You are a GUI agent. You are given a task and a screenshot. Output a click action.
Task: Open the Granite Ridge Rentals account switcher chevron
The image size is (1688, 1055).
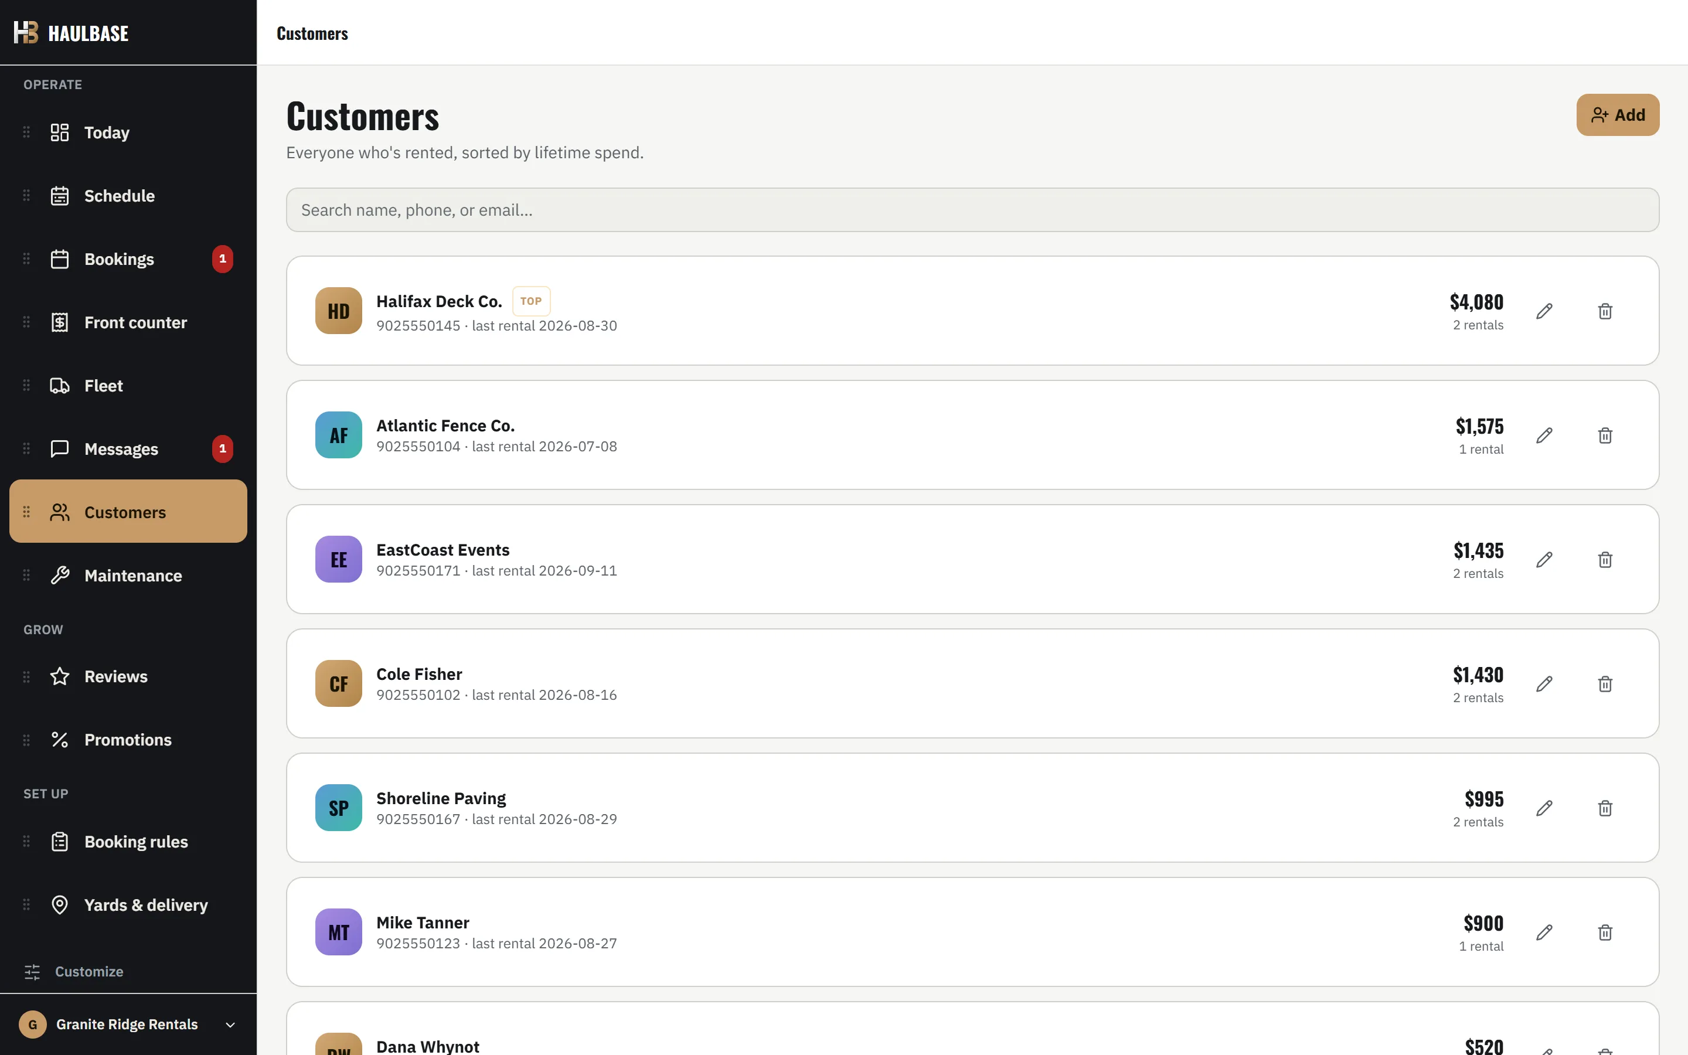coord(230,1025)
